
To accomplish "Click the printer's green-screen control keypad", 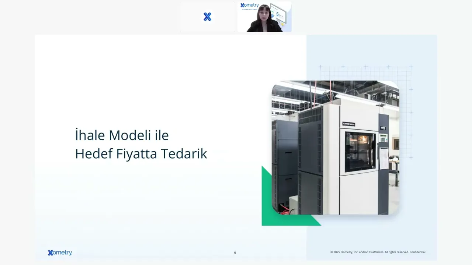I will pyautogui.click(x=383, y=138).
